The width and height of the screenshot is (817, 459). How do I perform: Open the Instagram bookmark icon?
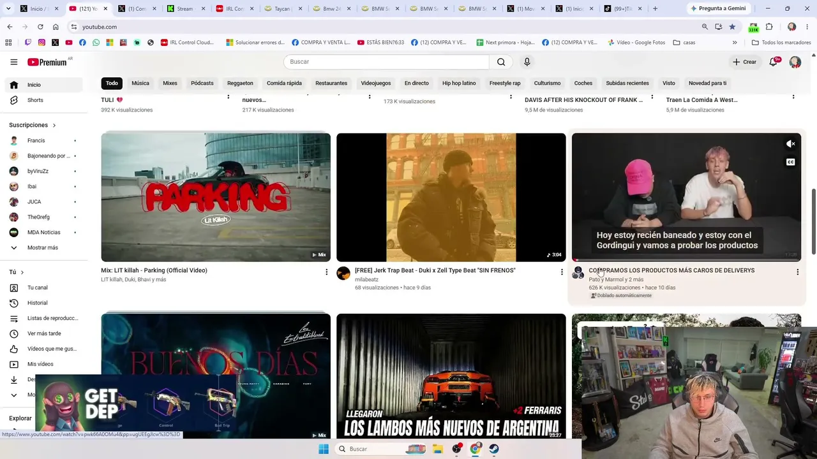[x=41, y=43]
